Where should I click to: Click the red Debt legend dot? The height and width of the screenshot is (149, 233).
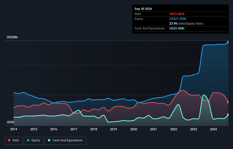[x=9, y=140]
